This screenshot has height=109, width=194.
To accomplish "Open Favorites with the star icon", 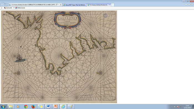I will tap(189, 5).
